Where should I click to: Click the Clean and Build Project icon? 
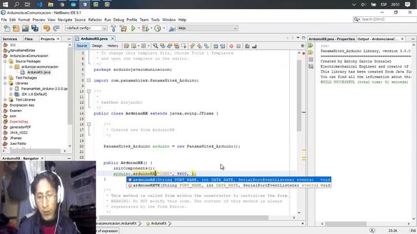tap(123, 28)
